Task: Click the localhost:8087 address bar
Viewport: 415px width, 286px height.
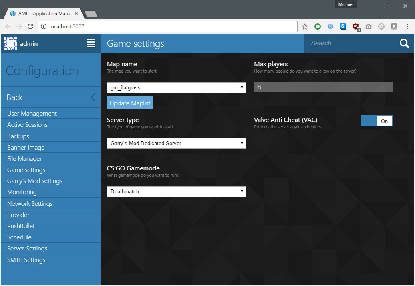Action: click(167, 26)
